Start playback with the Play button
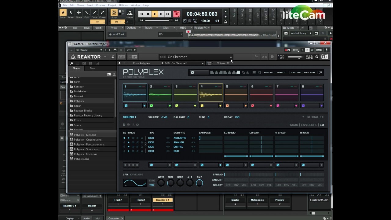This screenshot has height=220, width=391. pyautogui.click(x=155, y=14)
